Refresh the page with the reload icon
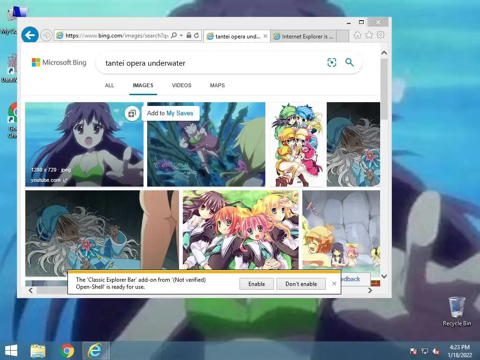The height and width of the screenshot is (360, 480). point(196,35)
